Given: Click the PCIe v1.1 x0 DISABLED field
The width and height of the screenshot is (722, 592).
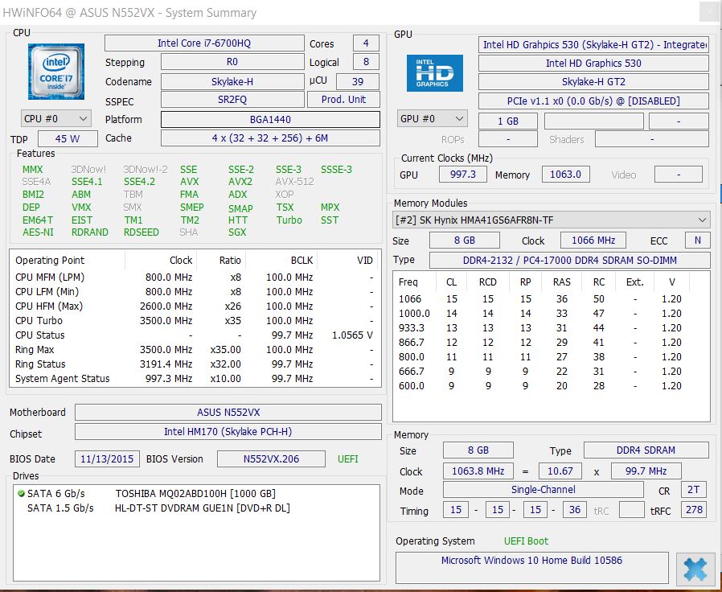Looking at the screenshot, I should [x=593, y=101].
